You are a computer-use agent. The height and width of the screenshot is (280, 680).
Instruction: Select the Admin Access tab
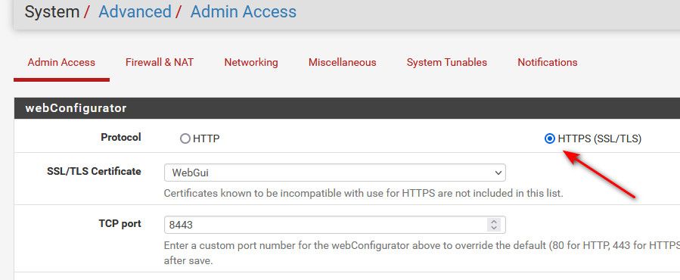pos(61,62)
